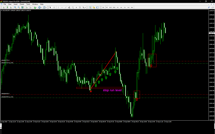Select the vertical line drawing tool
215x134 pixels.
coord(58,8)
